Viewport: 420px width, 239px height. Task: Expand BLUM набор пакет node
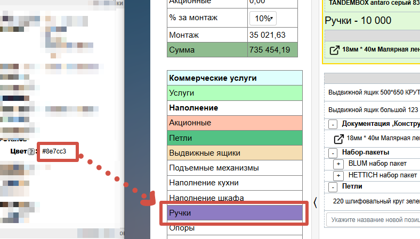(338, 164)
